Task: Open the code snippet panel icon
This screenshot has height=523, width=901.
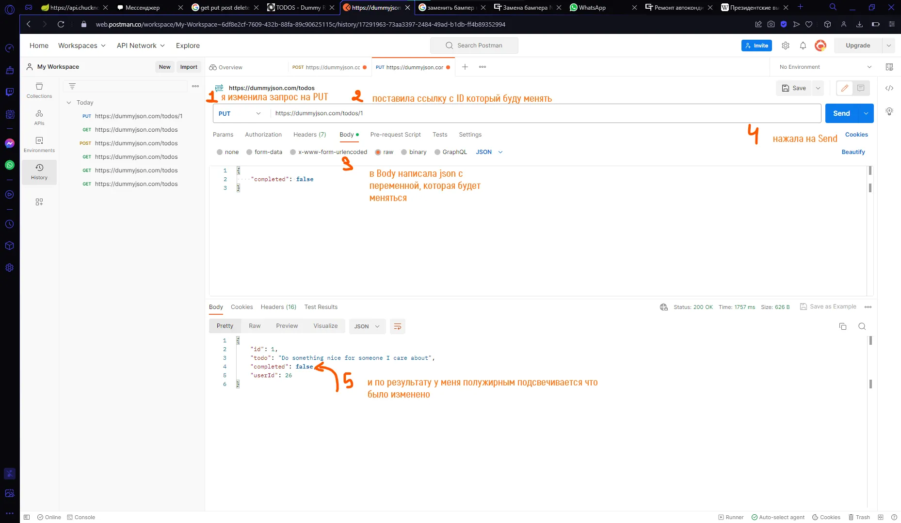Action: (889, 88)
